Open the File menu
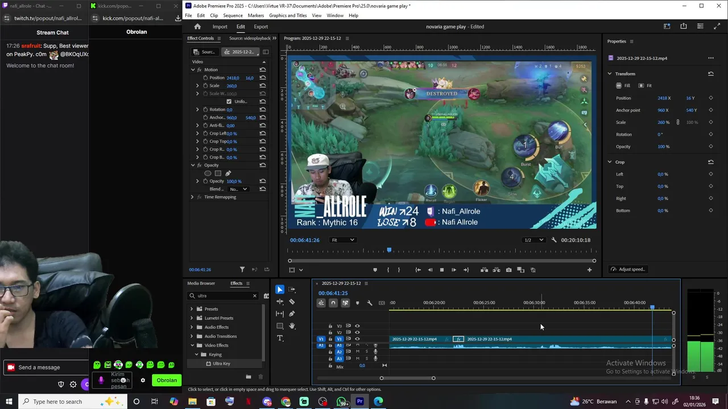 click(x=188, y=15)
